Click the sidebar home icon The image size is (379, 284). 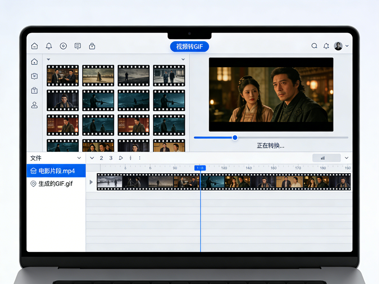(x=34, y=62)
